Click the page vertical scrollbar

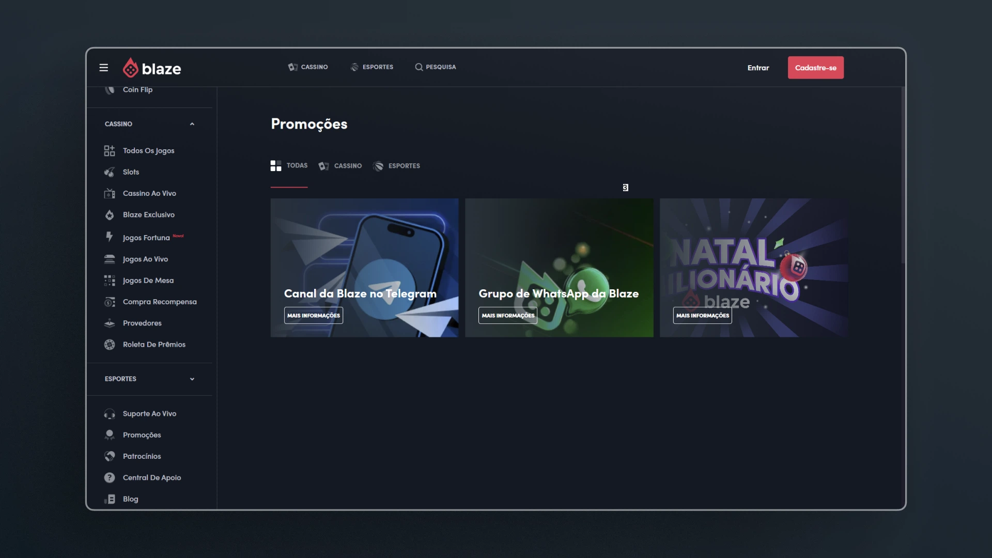[903, 176]
